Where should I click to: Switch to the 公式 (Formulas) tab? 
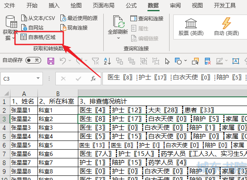(131, 6)
